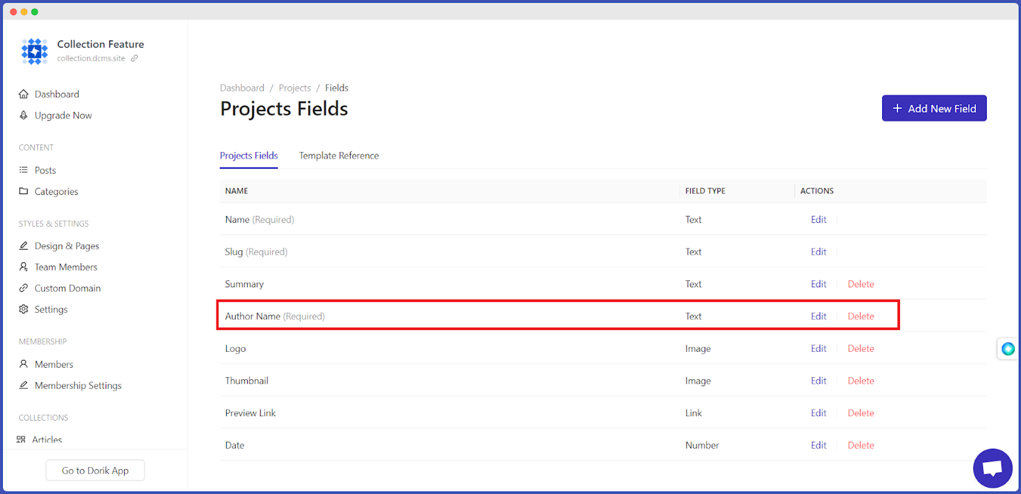This screenshot has width=1021, height=494.
Task: Delete the Preview Link field
Action: pyautogui.click(x=861, y=413)
